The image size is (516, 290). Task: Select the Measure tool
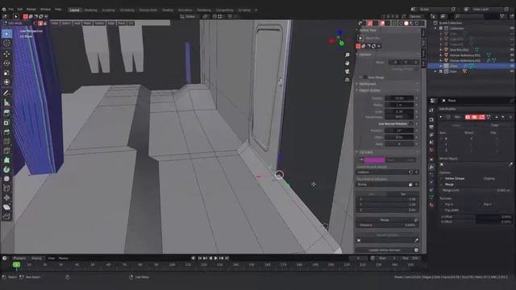coord(6,102)
